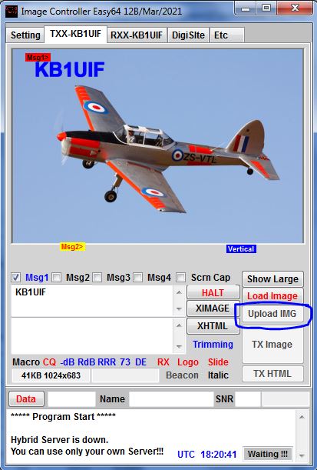Image resolution: width=317 pixels, height=470 pixels.
Task: Click the Load Image button
Action: (272, 296)
